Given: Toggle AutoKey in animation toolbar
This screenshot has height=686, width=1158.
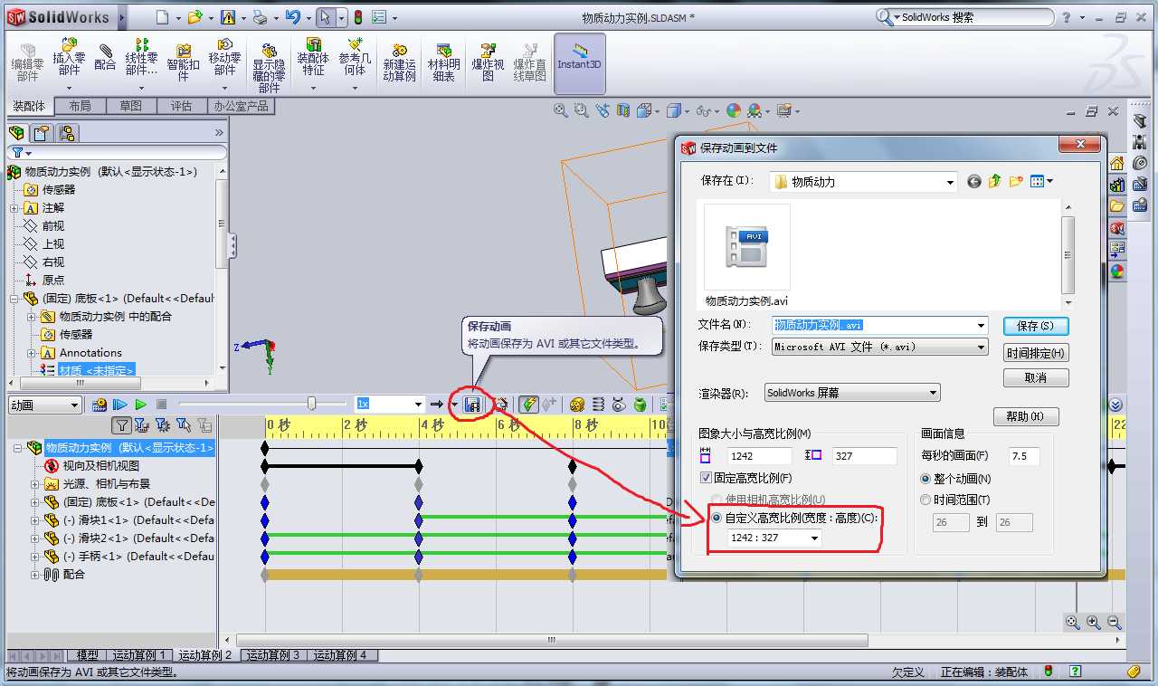Looking at the screenshot, I should [x=528, y=405].
